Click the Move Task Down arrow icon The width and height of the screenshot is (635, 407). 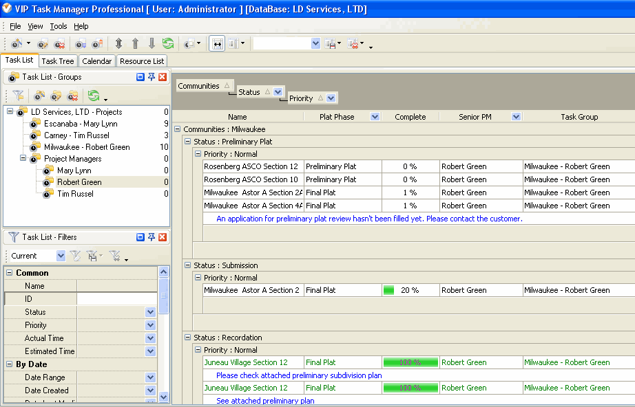tap(152, 43)
